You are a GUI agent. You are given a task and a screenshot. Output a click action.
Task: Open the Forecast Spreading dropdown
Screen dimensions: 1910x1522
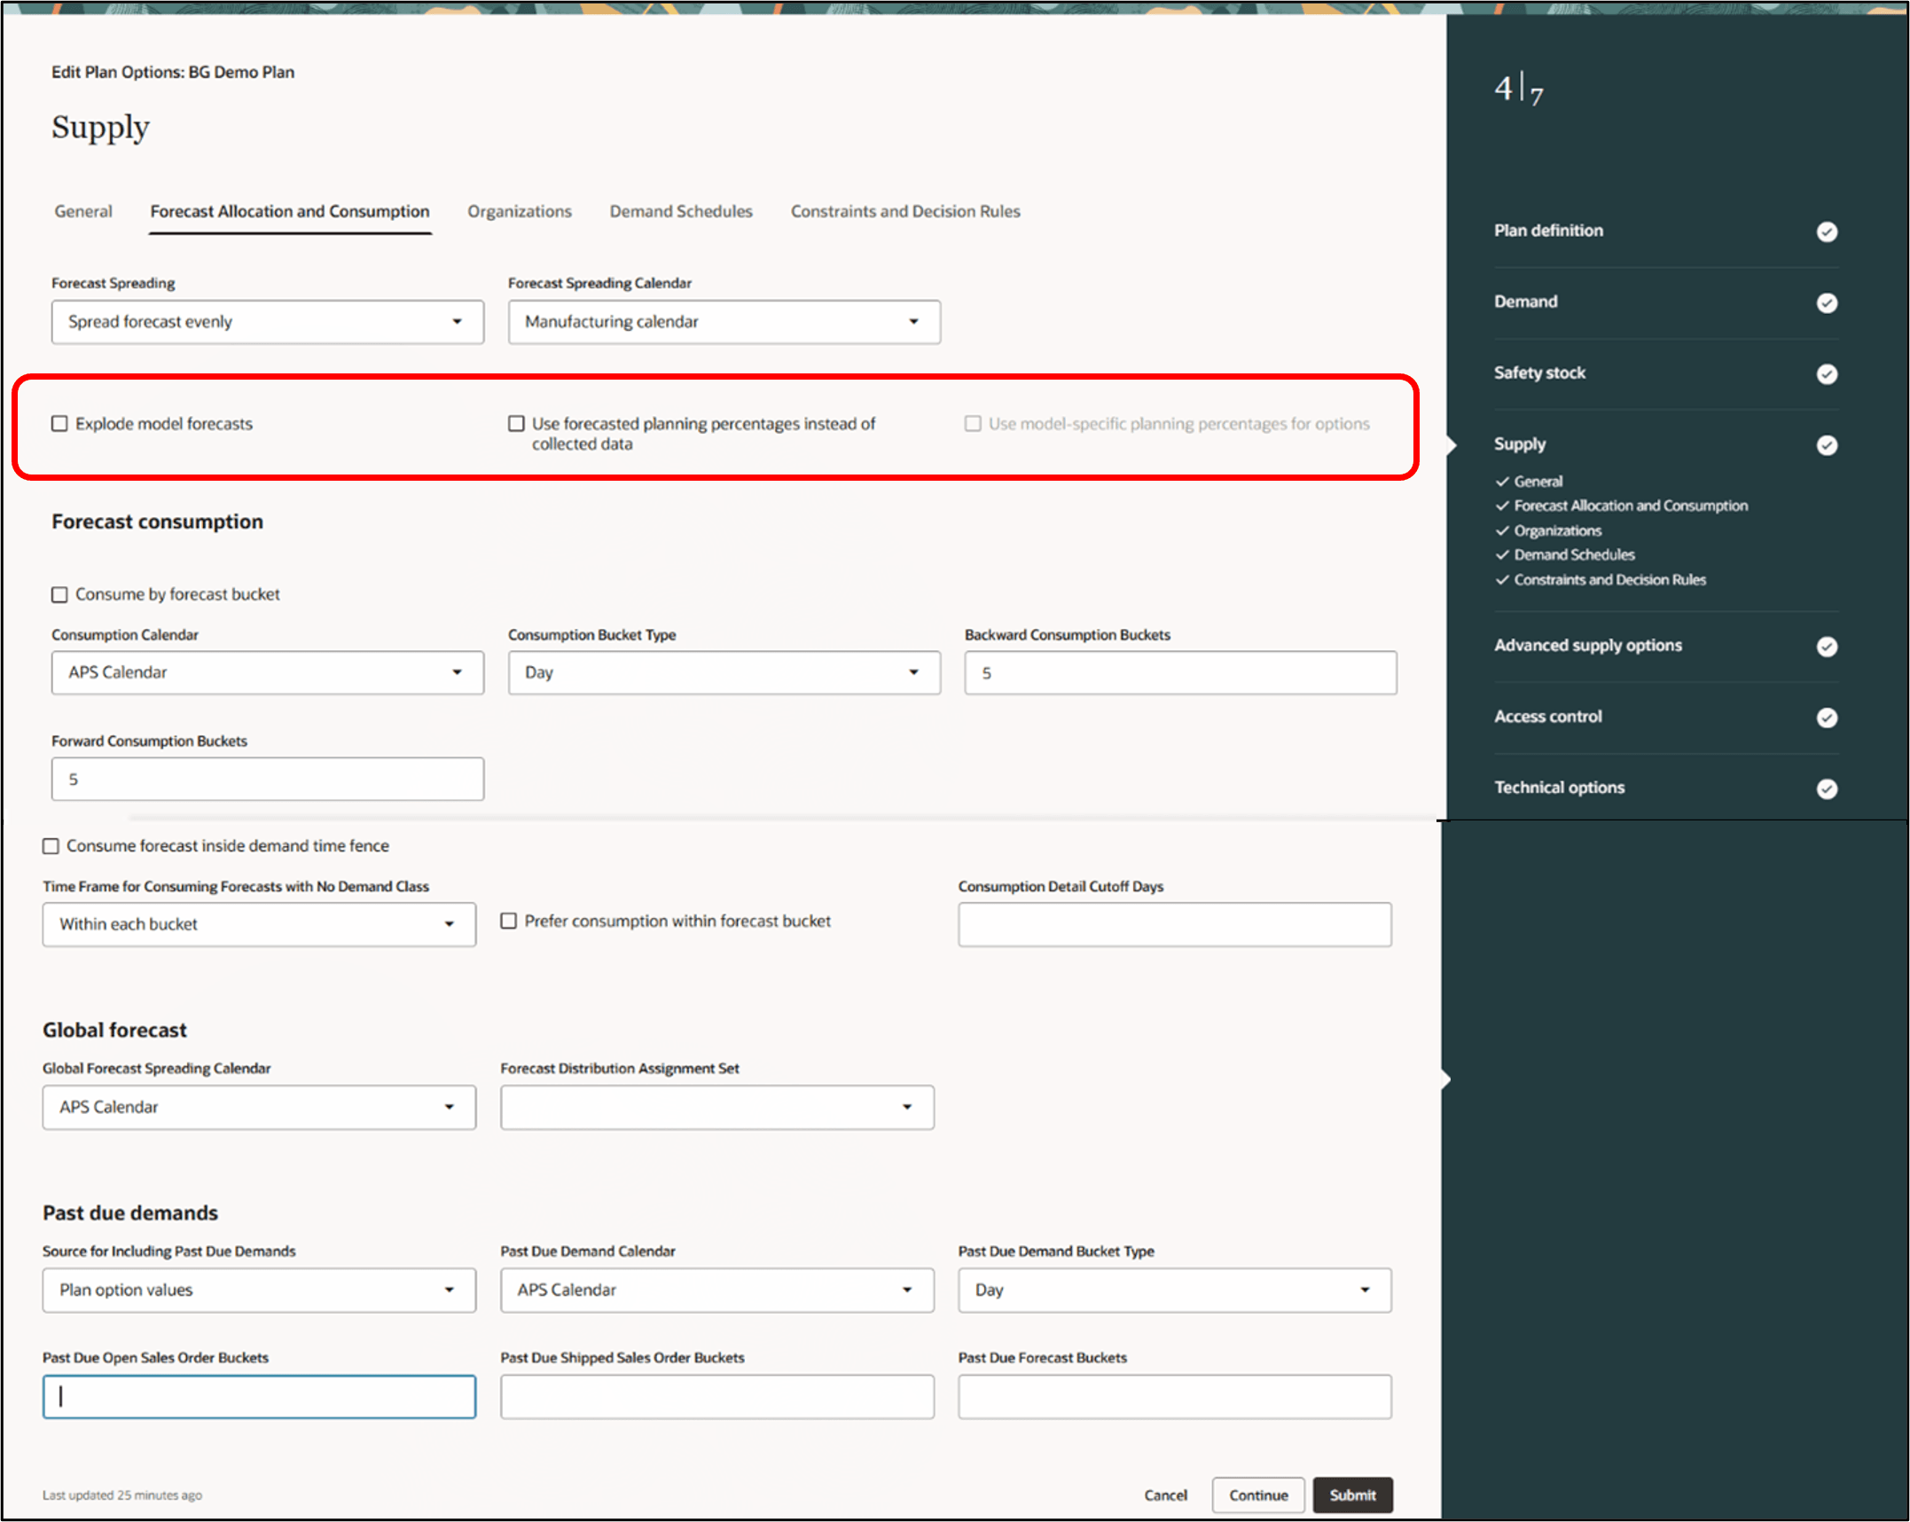tap(267, 322)
